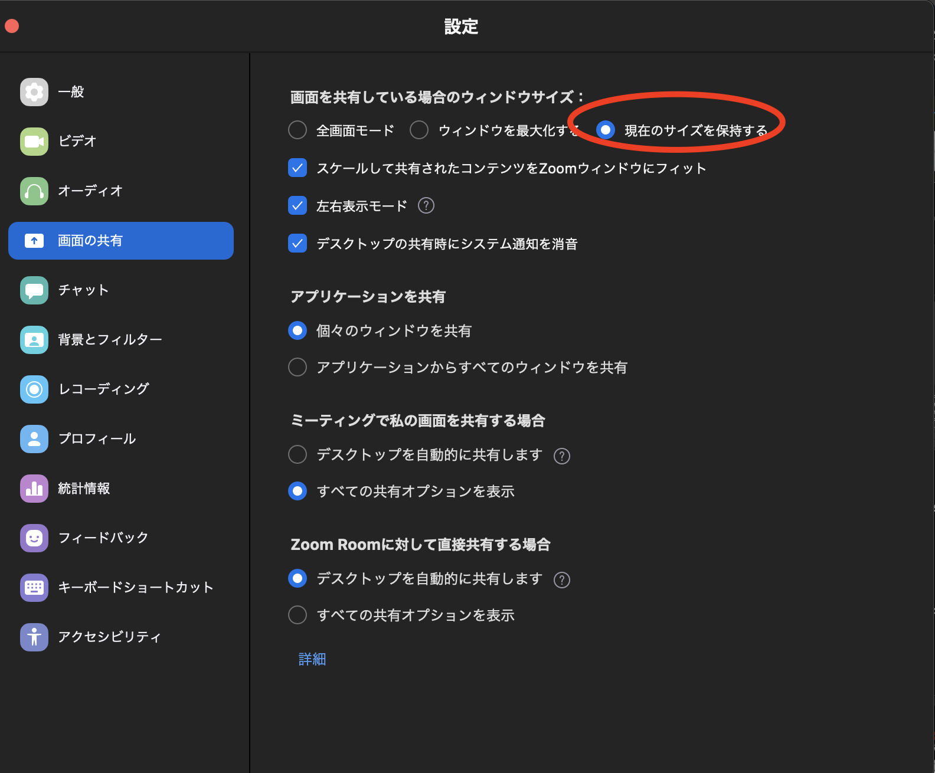Click the チャット speech bubble icon
This screenshot has height=773, width=935.
click(x=34, y=290)
